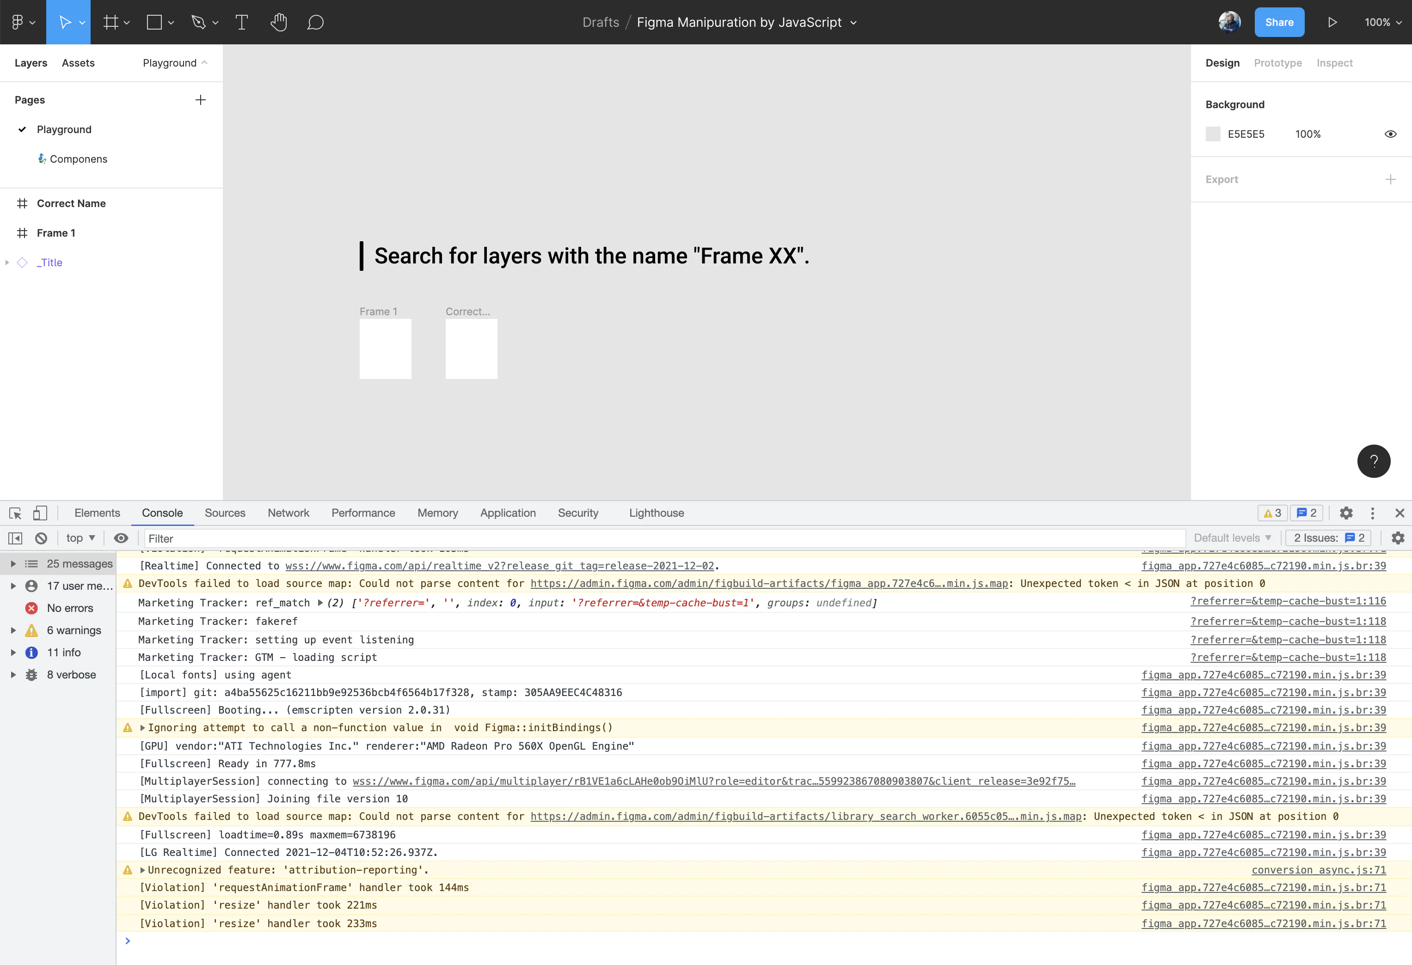This screenshot has height=965, width=1412.
Task: Toggle background visibility eye icon
Action: coord(1390,134)
